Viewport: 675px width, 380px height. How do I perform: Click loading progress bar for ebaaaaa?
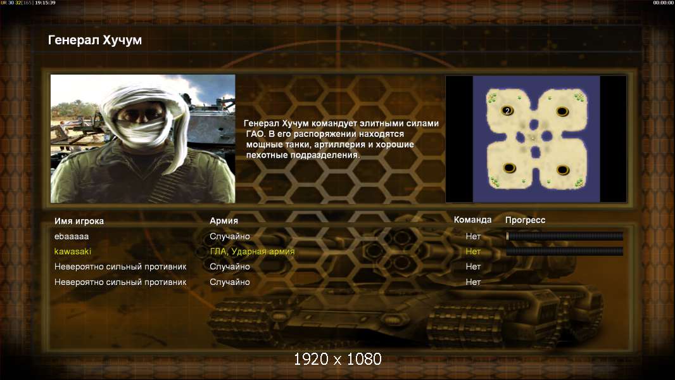[564, 236]
